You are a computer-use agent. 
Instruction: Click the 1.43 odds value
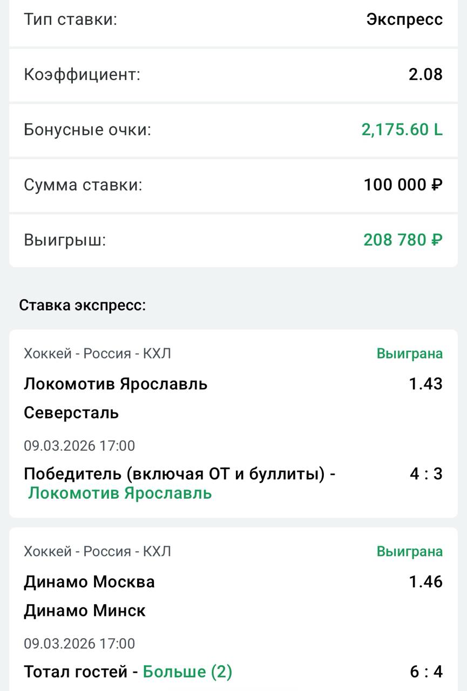click(x=425, y=384)
